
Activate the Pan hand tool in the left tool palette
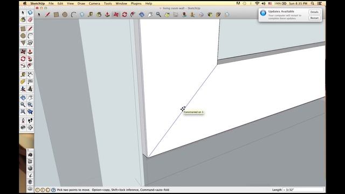pos(30,98)
